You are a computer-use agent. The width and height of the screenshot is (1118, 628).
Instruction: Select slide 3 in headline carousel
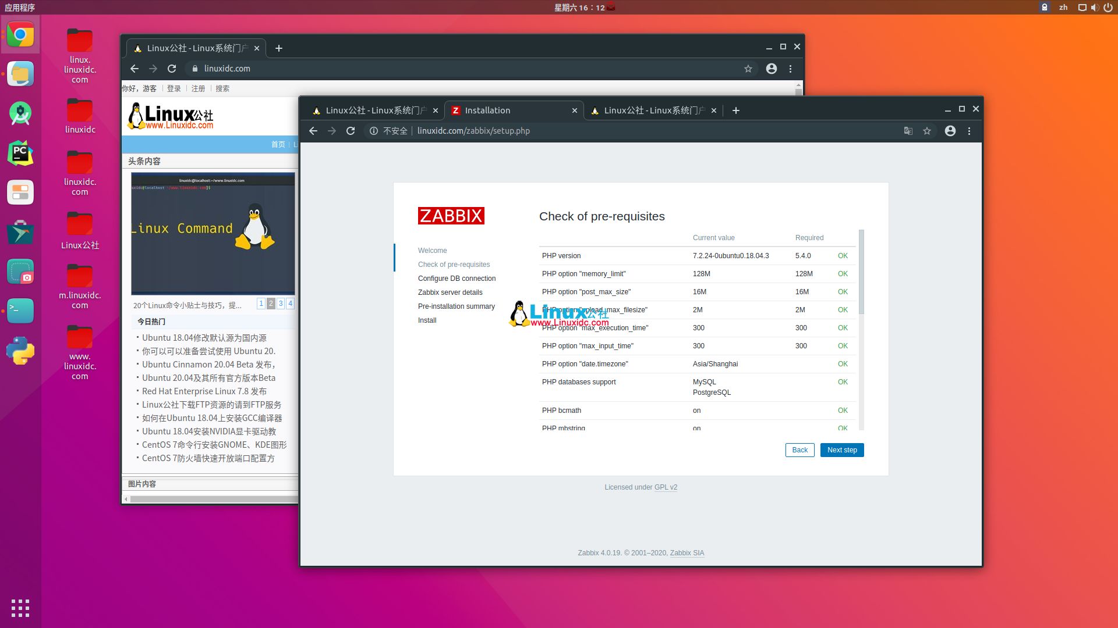click(x=281, y=304)
